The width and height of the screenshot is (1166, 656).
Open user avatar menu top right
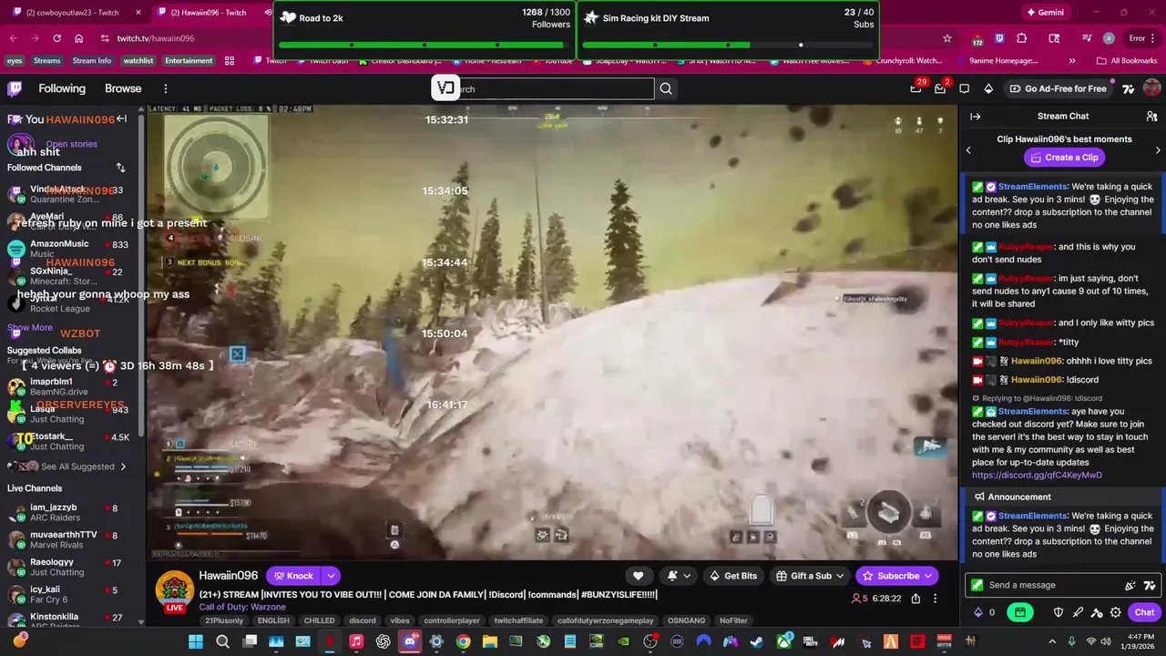[1151, 88]
